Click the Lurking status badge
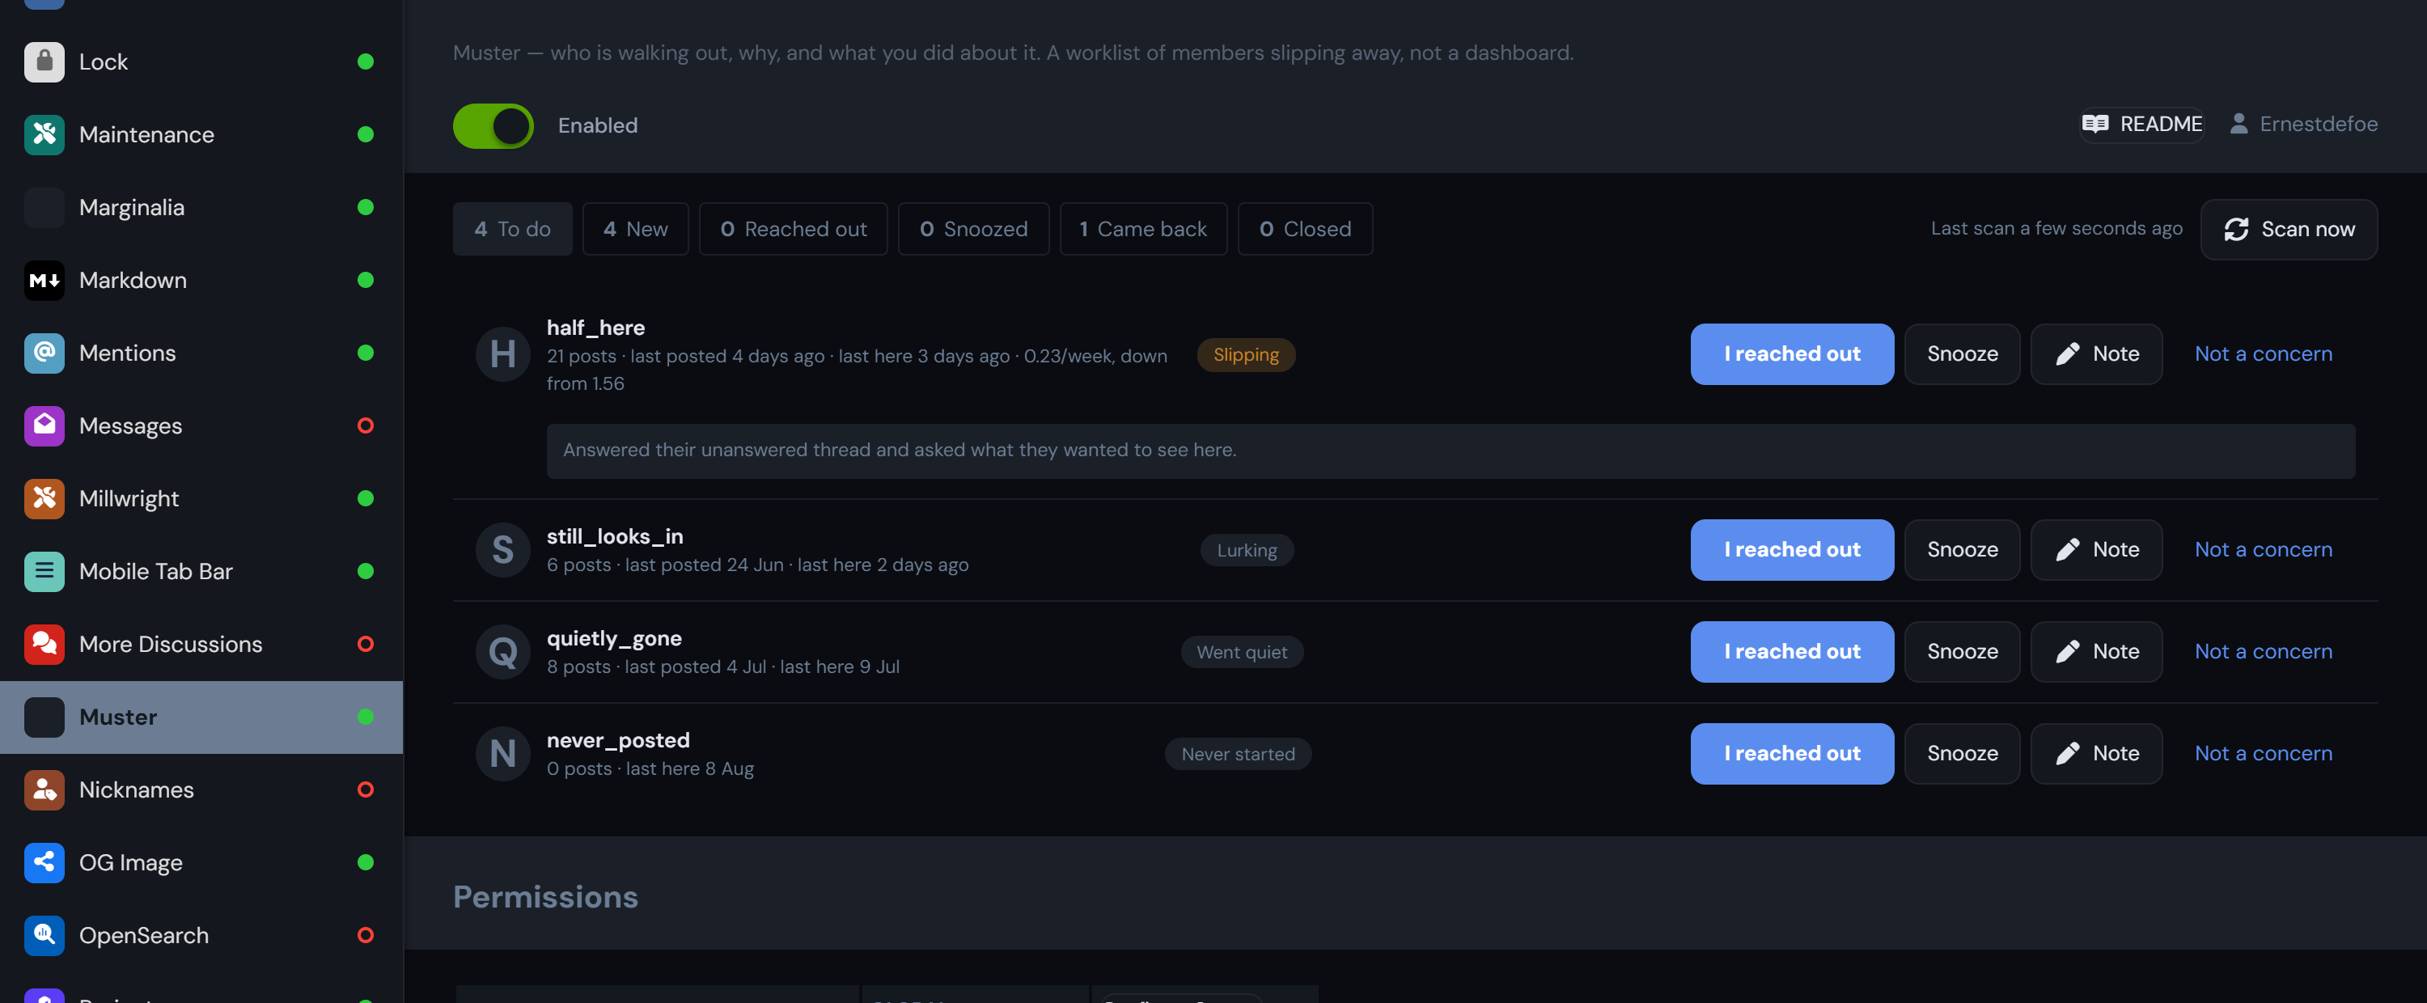 tap(1247, 551)
